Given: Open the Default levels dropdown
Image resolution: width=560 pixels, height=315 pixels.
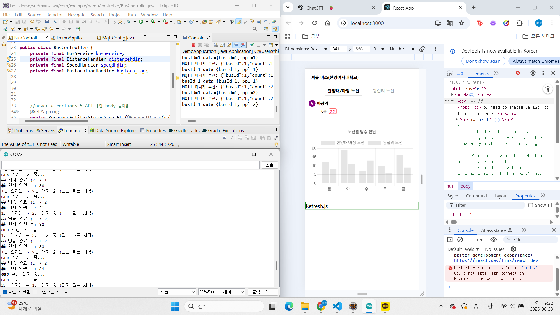Looking at the screenshot, I should coord(463,249).
